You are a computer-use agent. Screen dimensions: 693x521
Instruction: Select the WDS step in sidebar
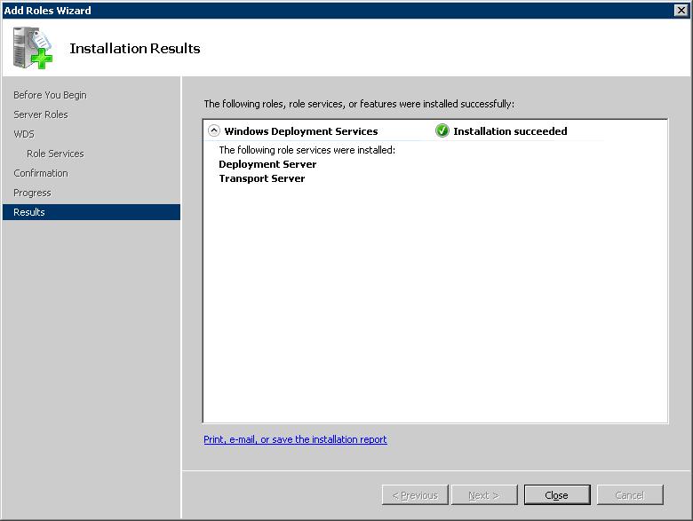click(x=24, y=134)
